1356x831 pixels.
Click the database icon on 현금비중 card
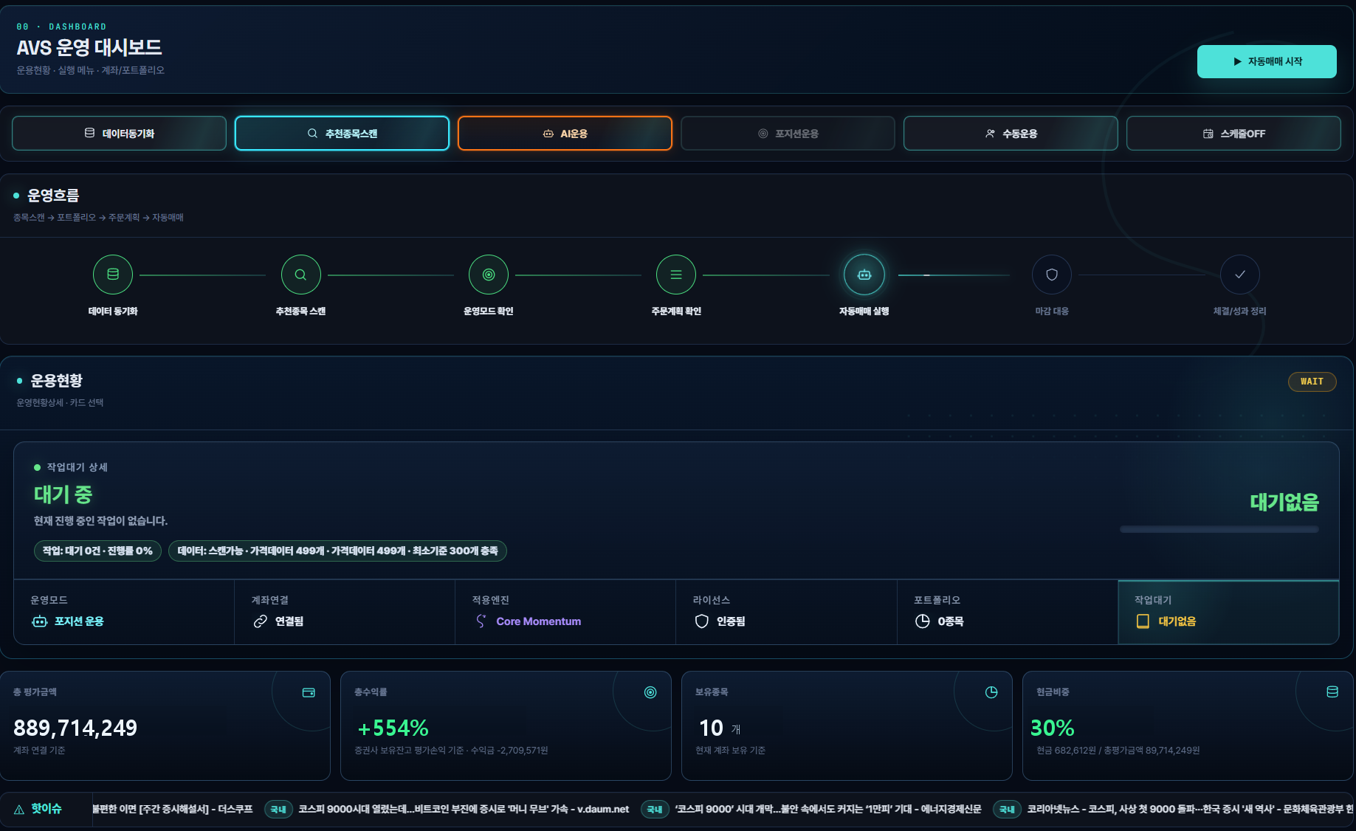pos(1332,692)
